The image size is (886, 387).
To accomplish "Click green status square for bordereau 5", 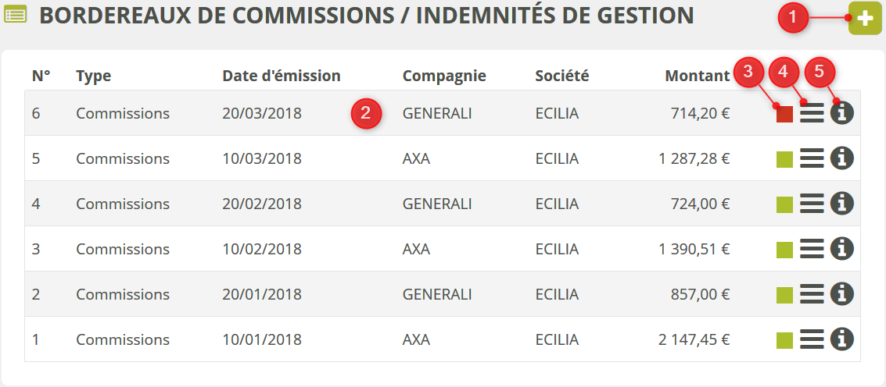I will click(x=784, y=160).
